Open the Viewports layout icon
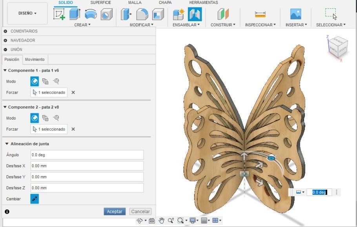 (x=215, y=220)
